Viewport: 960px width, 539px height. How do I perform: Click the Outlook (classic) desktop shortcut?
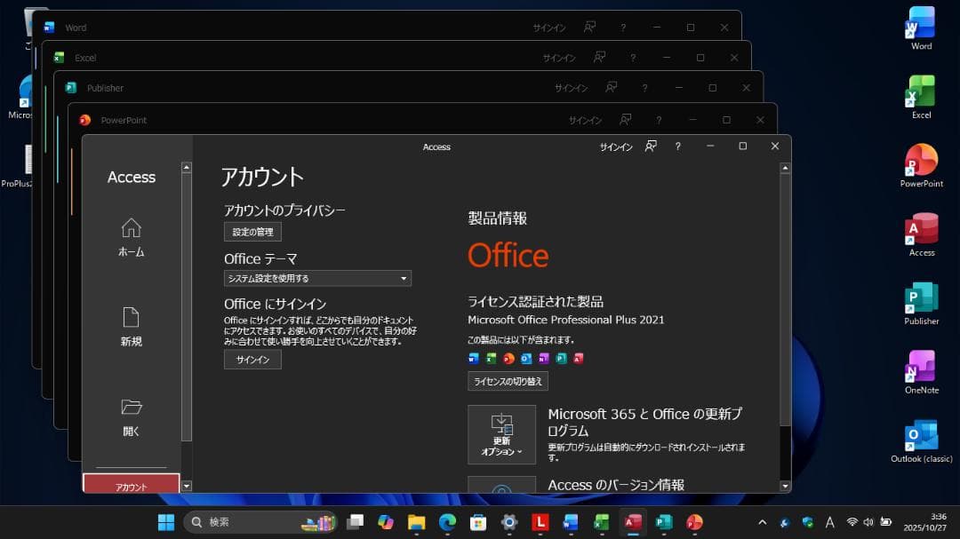[921, 440]
